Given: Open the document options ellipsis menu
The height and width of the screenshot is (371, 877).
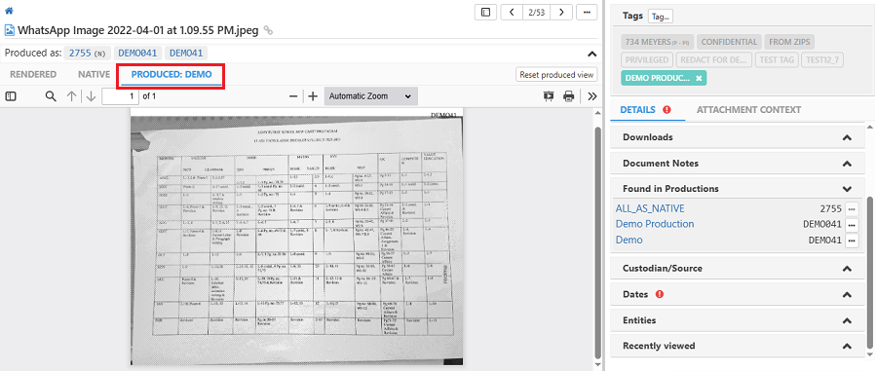Looking at the screenshot, I should 587,12.
